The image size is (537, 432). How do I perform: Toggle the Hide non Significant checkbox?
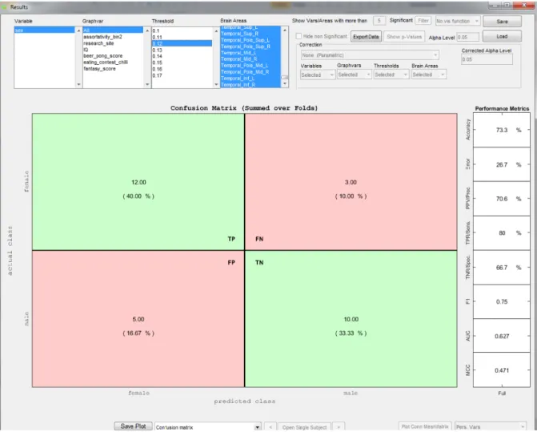[x=299, y=36]
